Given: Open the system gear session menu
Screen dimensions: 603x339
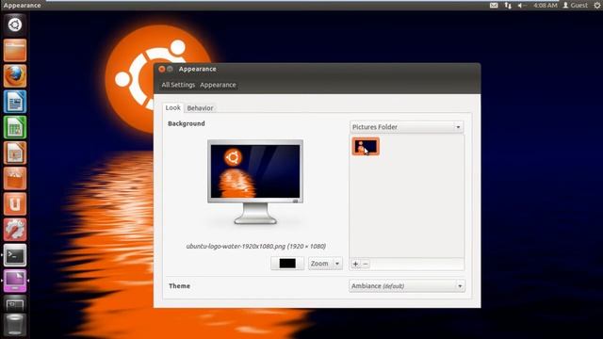Looking at the screenshot, I should click(597, 5).
